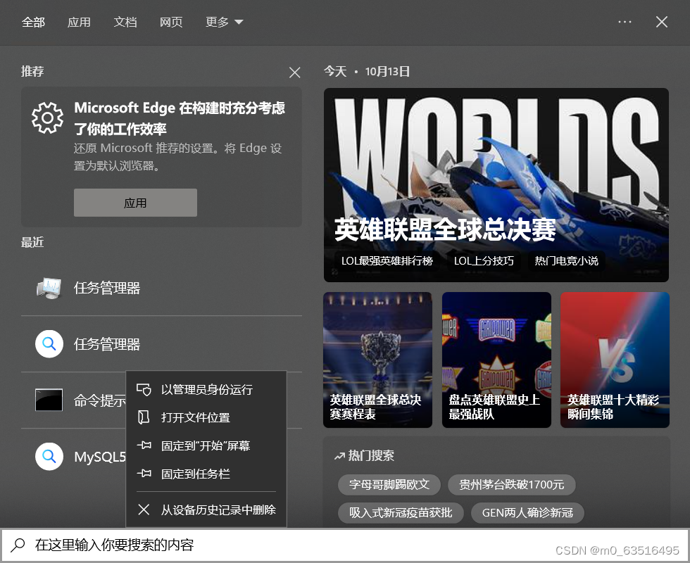The width and height of the screenshot is (690, 563).
Task: Click the command prompt black icon
Action: click(x=49, y=400)
